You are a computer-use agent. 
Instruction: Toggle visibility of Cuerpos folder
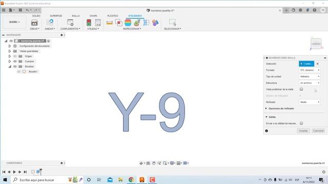click(15, 61)
